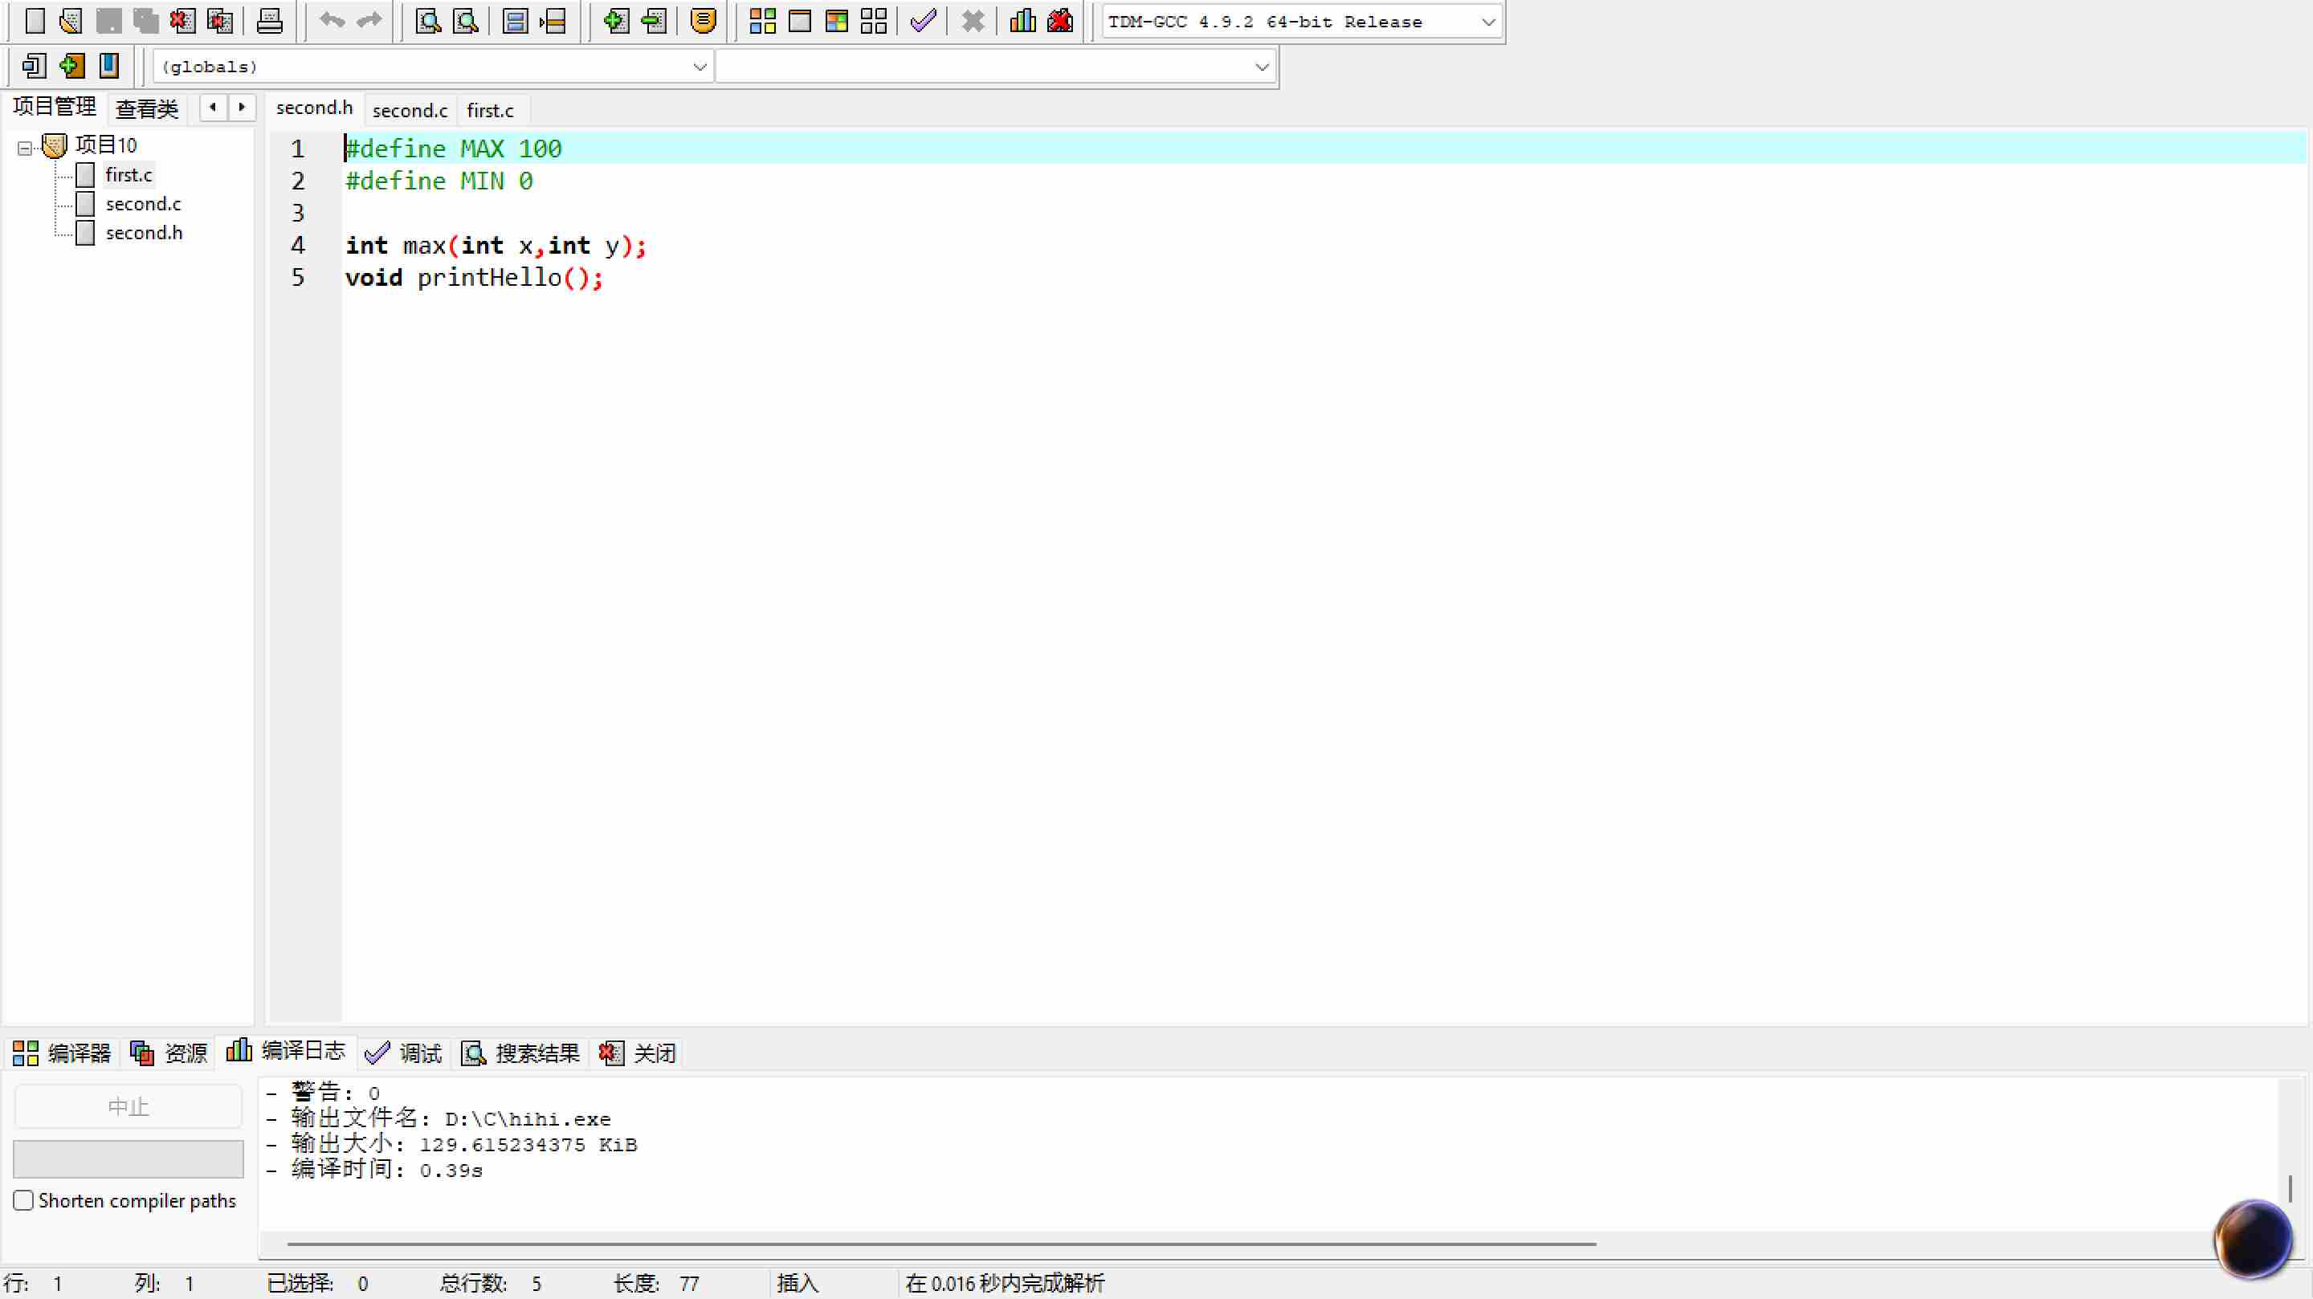Open the TDM-GCC compiler selection dropdown

point(1487,22)
